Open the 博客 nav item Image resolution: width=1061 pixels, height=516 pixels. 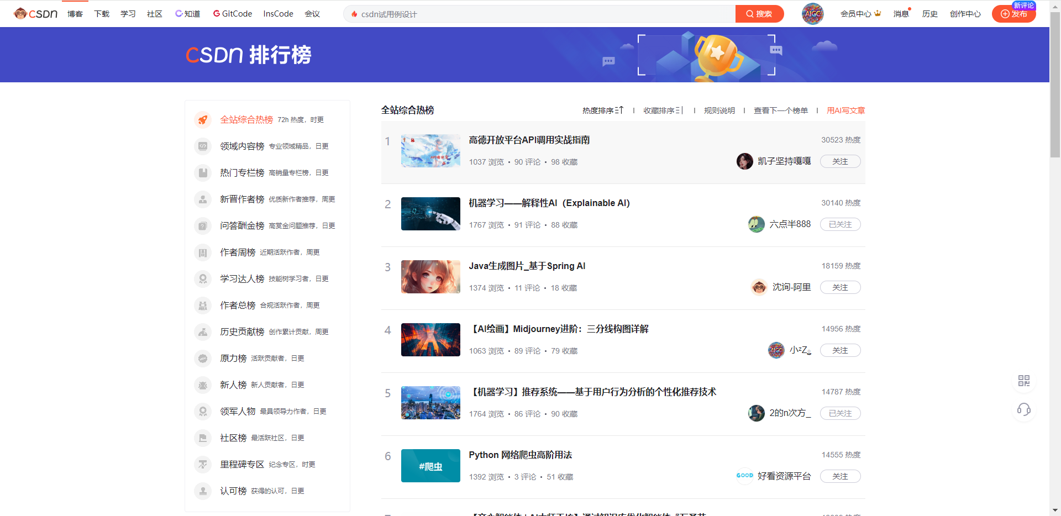click(x=75, y=14)
